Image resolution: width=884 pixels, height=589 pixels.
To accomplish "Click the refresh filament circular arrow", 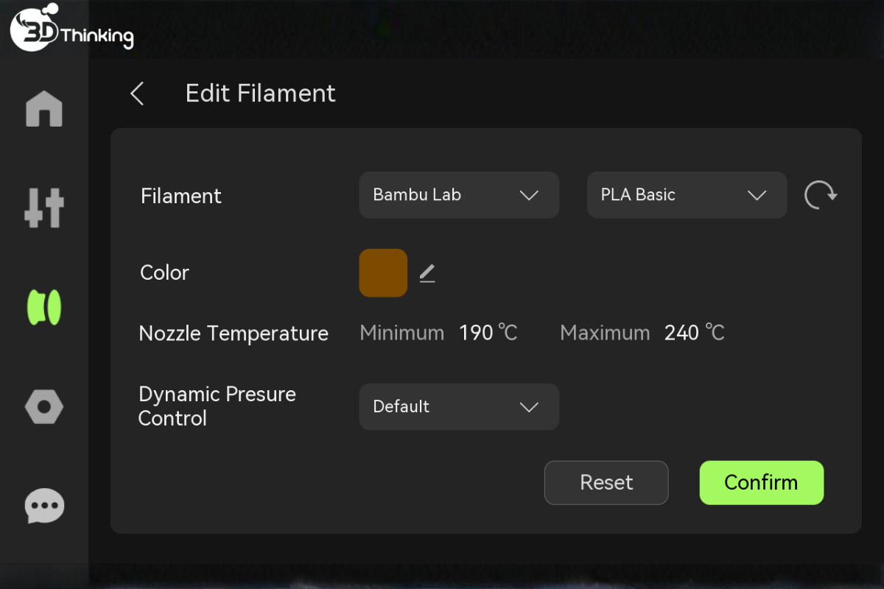I will click(x=820, y=195).
